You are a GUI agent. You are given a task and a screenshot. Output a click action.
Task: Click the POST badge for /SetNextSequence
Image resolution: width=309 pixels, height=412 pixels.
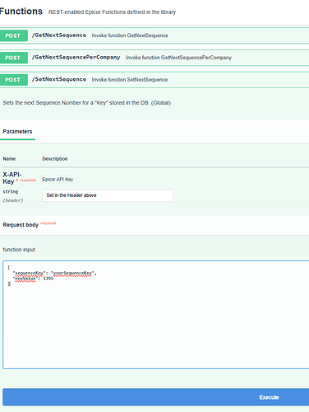tap(13, 80)
